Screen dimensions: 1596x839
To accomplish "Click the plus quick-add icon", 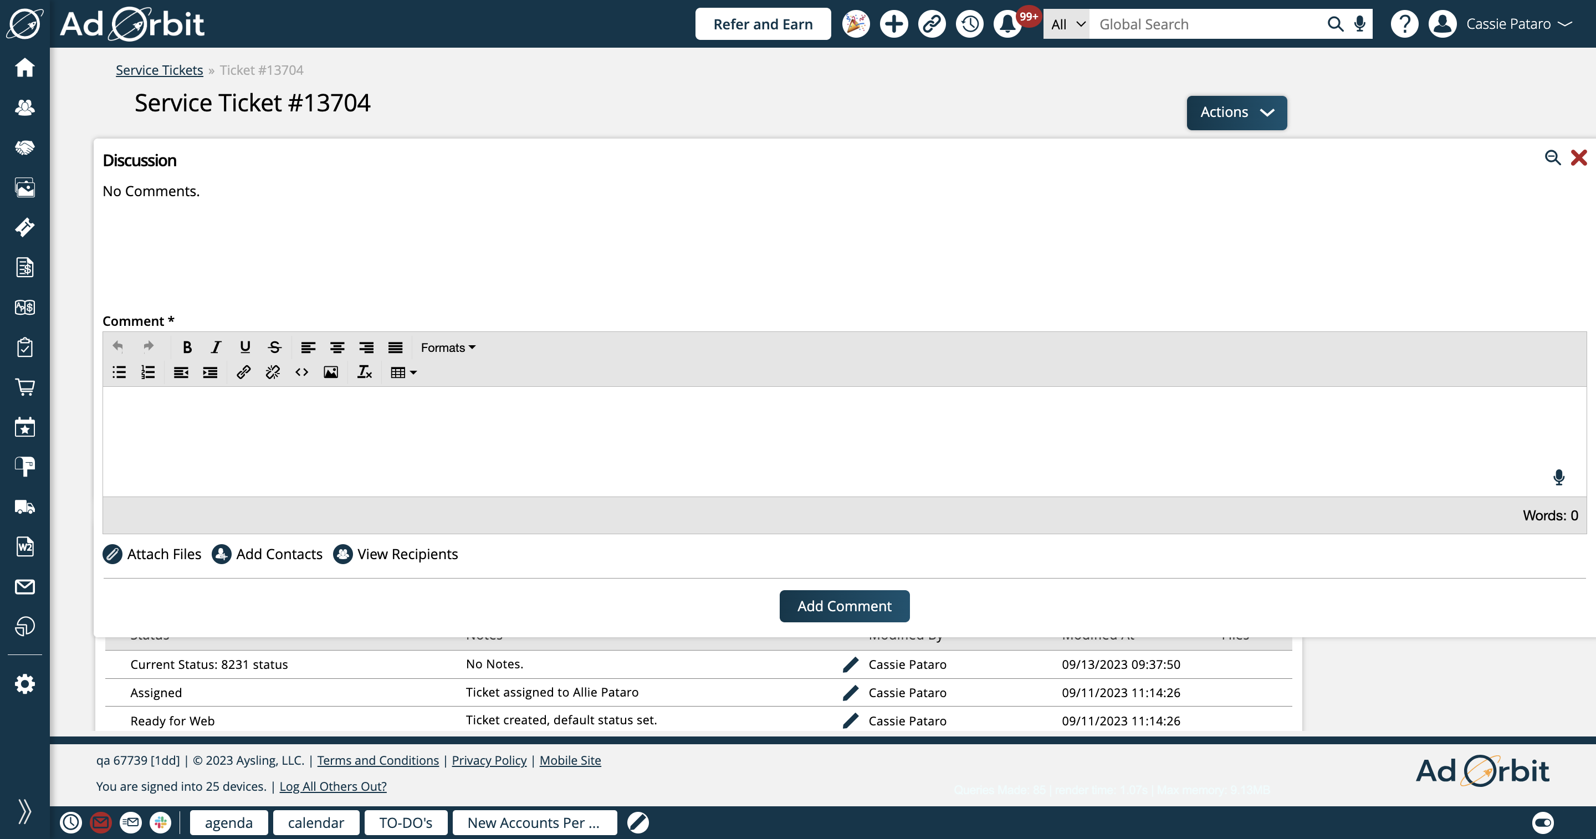I will 894,24.
